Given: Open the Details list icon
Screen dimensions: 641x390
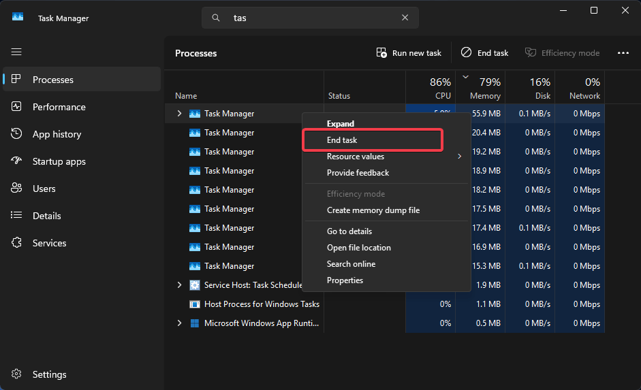Looking at the screenshot, I should pyautogui.click(x=17, y=216).
